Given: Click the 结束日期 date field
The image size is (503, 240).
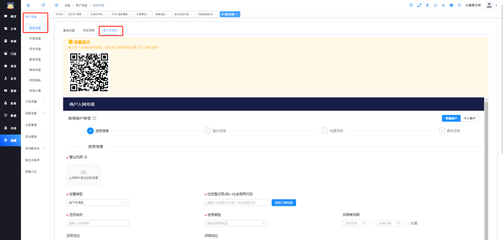Looking at the screenshot, I should point(389,223).
